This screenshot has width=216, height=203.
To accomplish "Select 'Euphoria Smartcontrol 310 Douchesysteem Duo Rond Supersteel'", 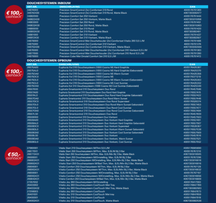I will pyautogui.click(x=94, y=101).
